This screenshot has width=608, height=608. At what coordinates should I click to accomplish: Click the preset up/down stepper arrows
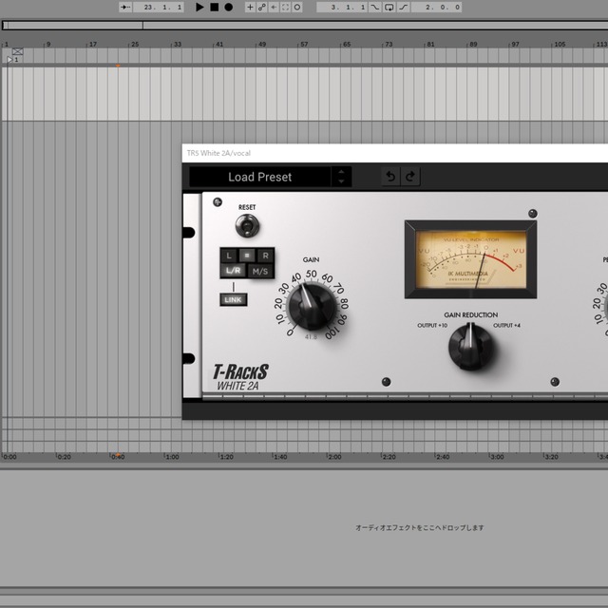click(341, 177)
